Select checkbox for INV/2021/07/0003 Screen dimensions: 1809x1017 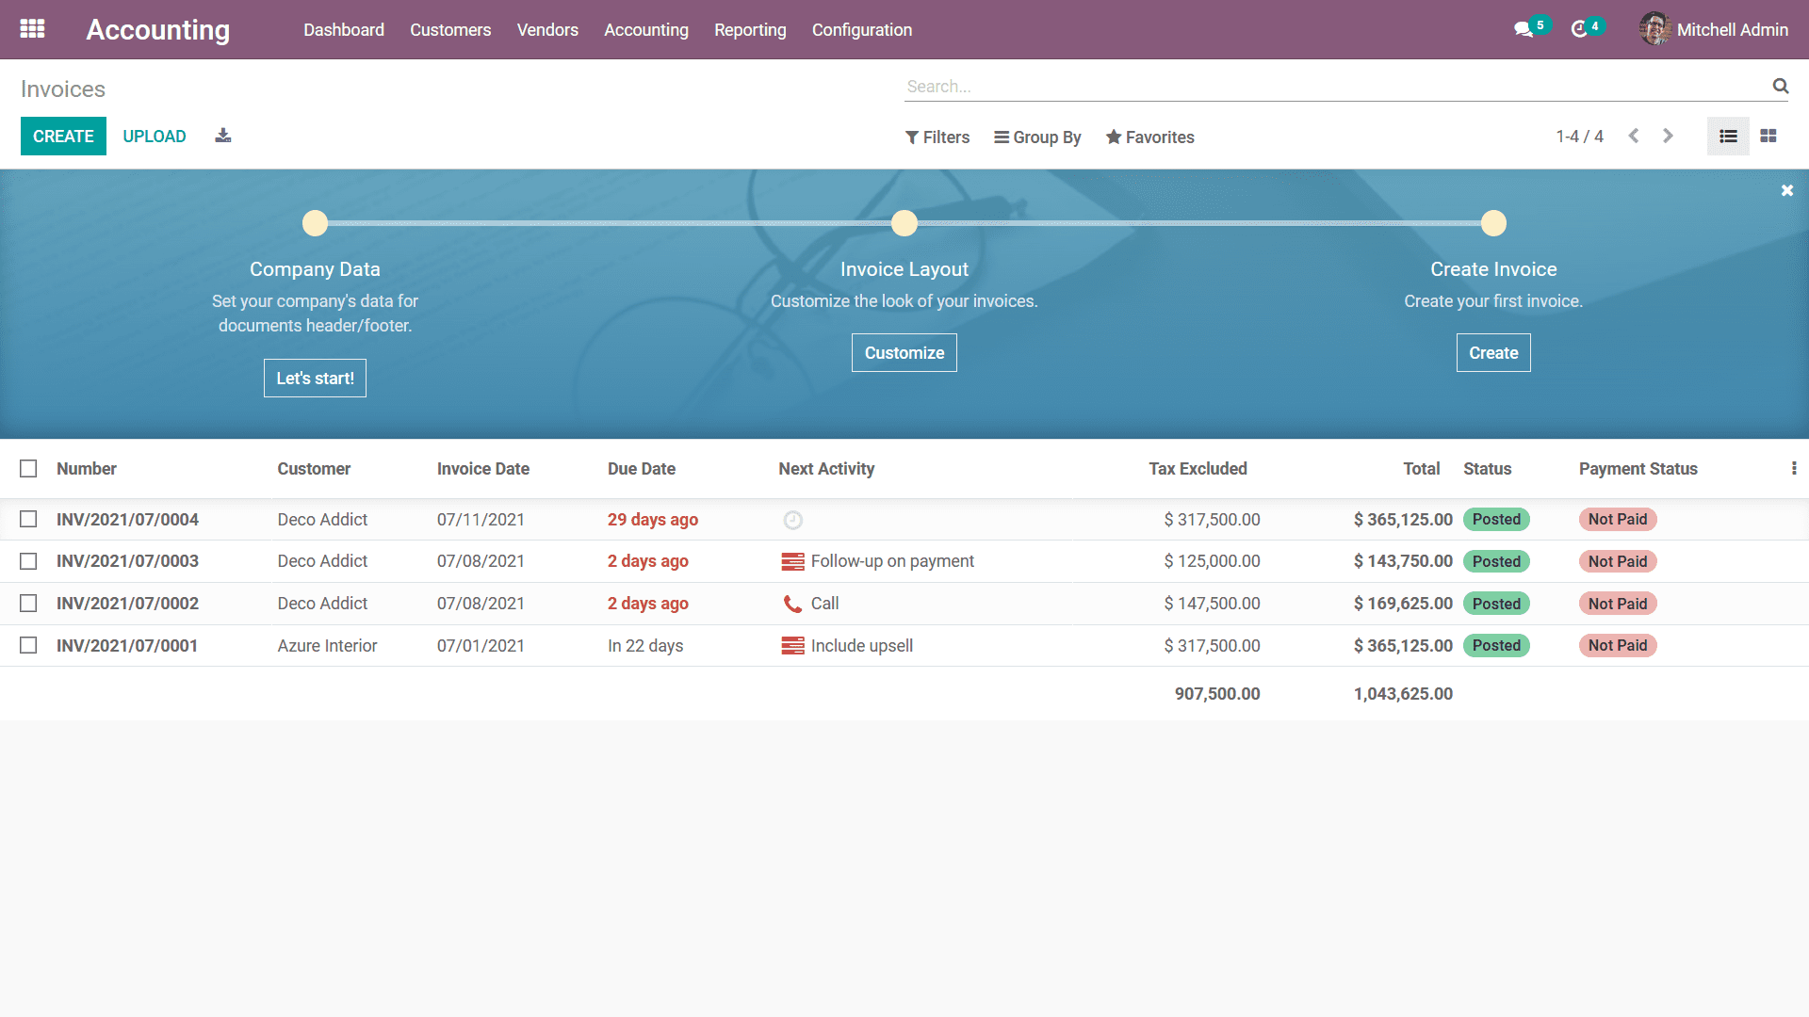pyautogui.click(x=28, y=561)
